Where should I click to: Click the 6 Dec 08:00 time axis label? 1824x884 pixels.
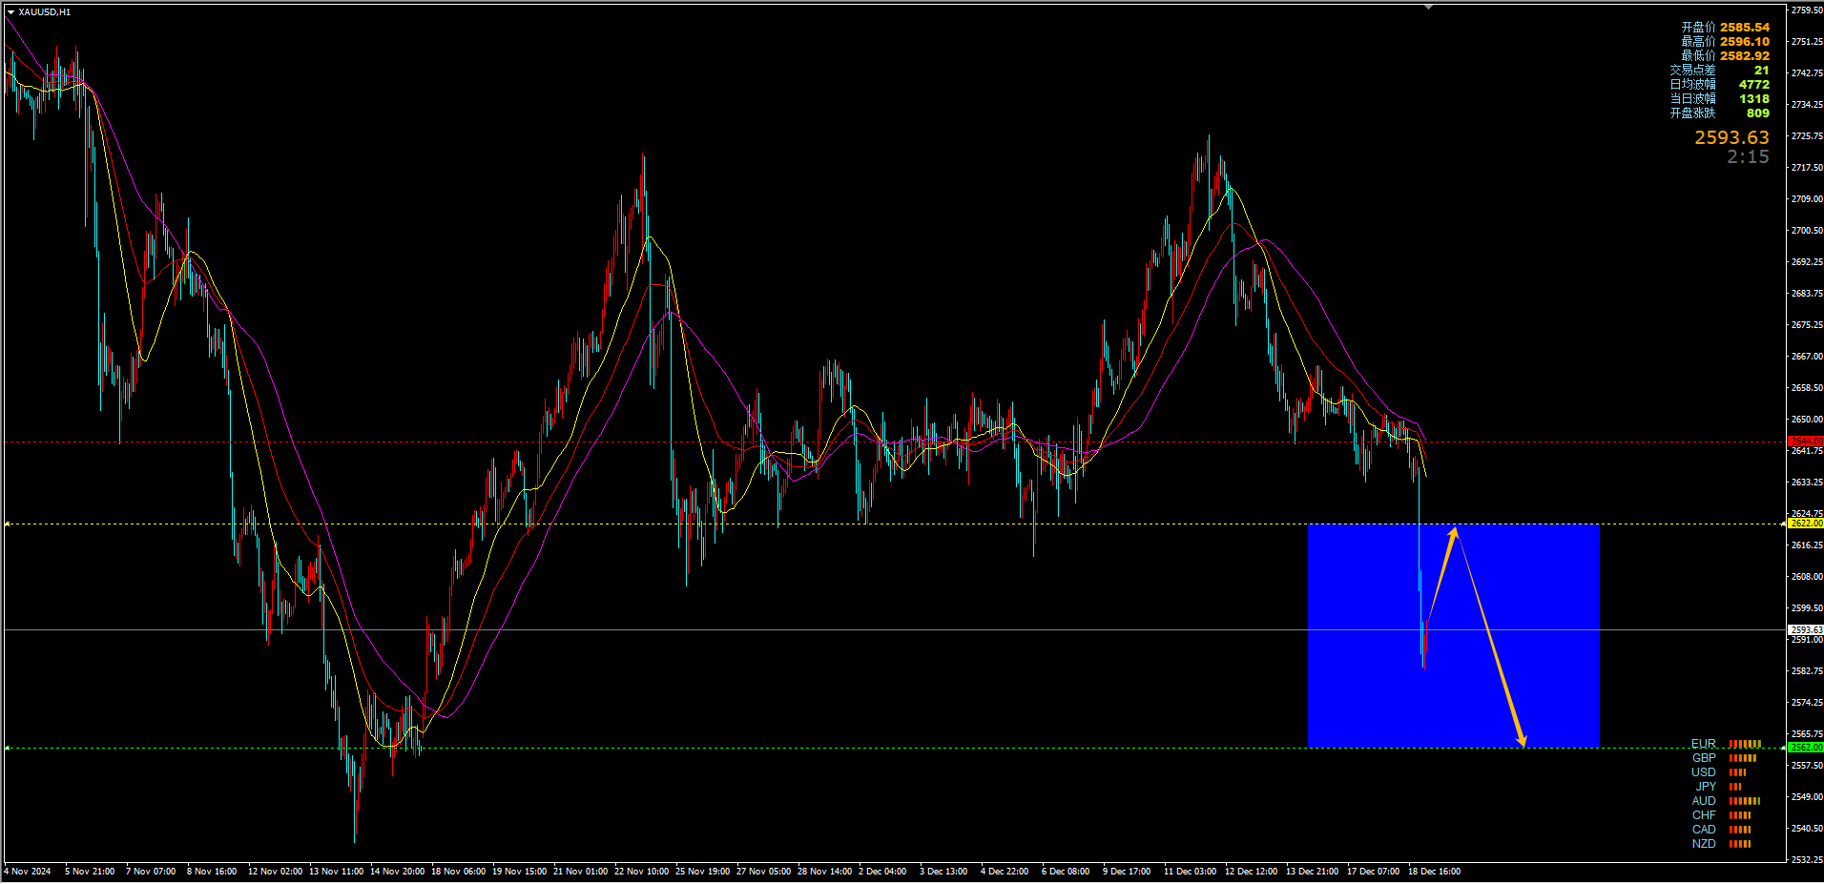[1066, 872]
